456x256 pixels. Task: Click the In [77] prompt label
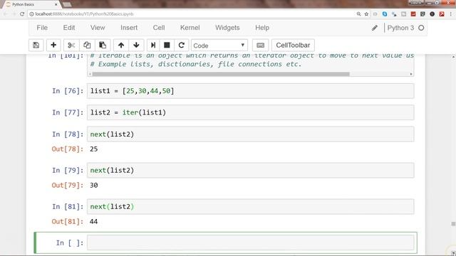[x=68, y=112]
